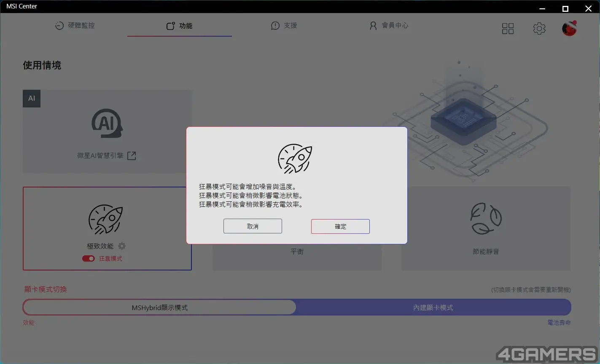Viewport: 600px width, 364px height.
Task: Click the 使用情境 heading
Action: click(42, 65)
